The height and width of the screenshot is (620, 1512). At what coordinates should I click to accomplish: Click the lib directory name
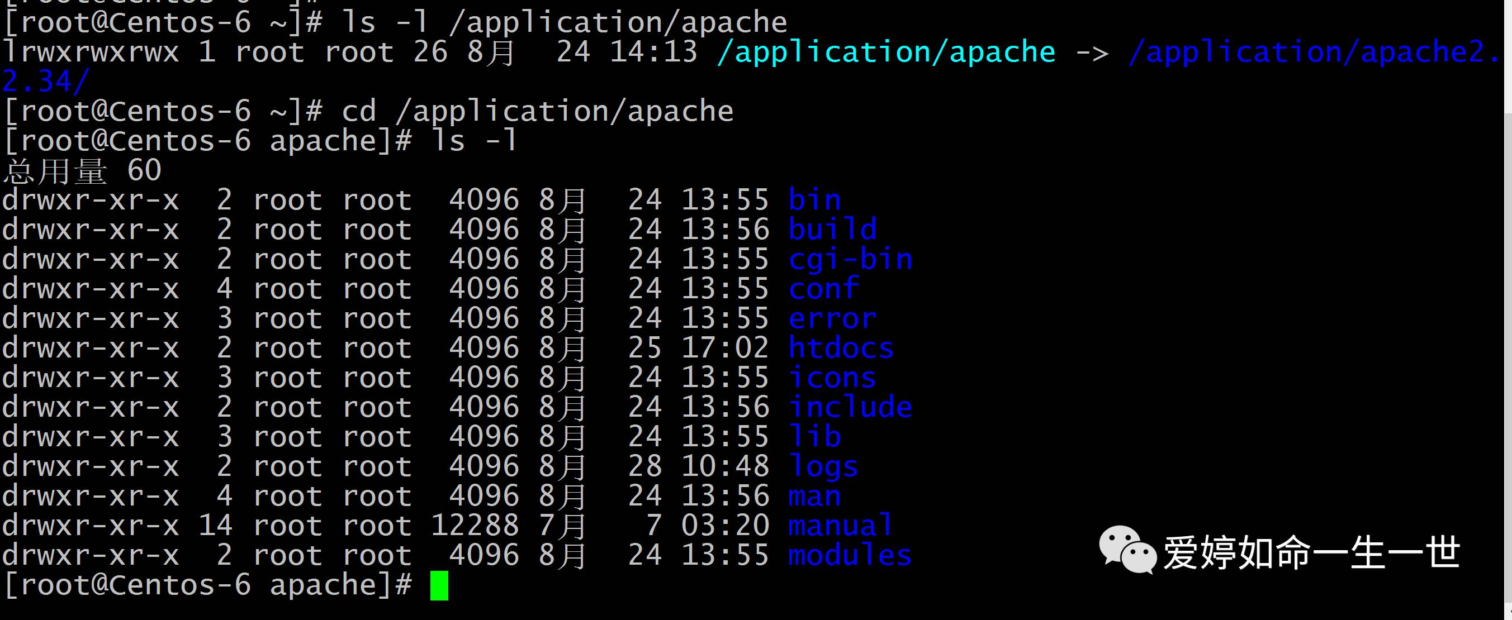pos(814,437)
